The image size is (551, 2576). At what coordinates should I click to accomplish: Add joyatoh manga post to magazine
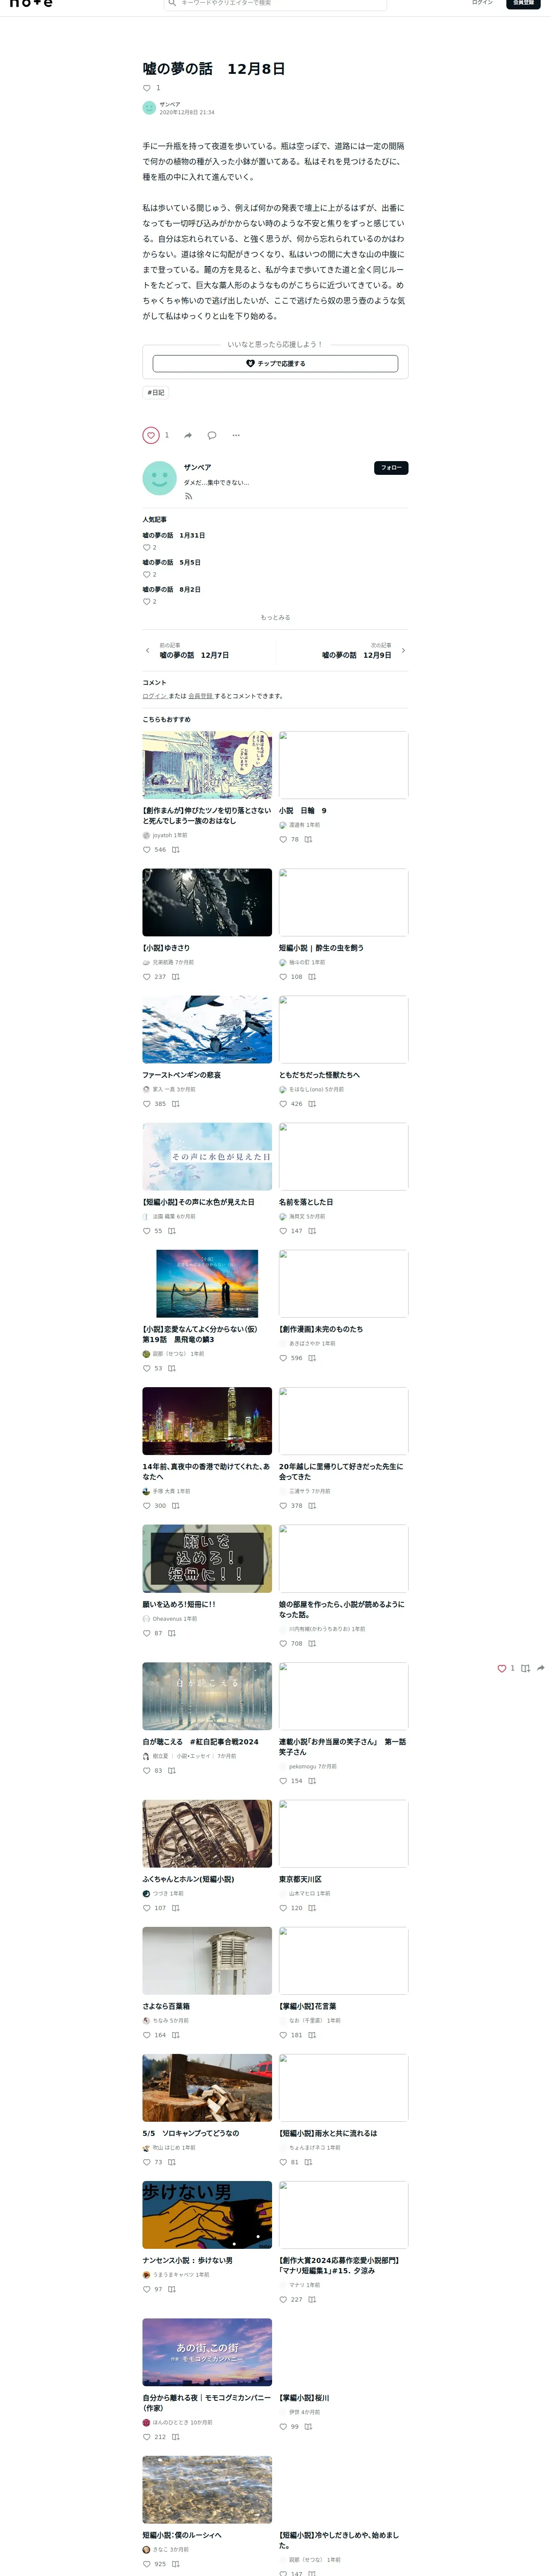tap(176, 850)
